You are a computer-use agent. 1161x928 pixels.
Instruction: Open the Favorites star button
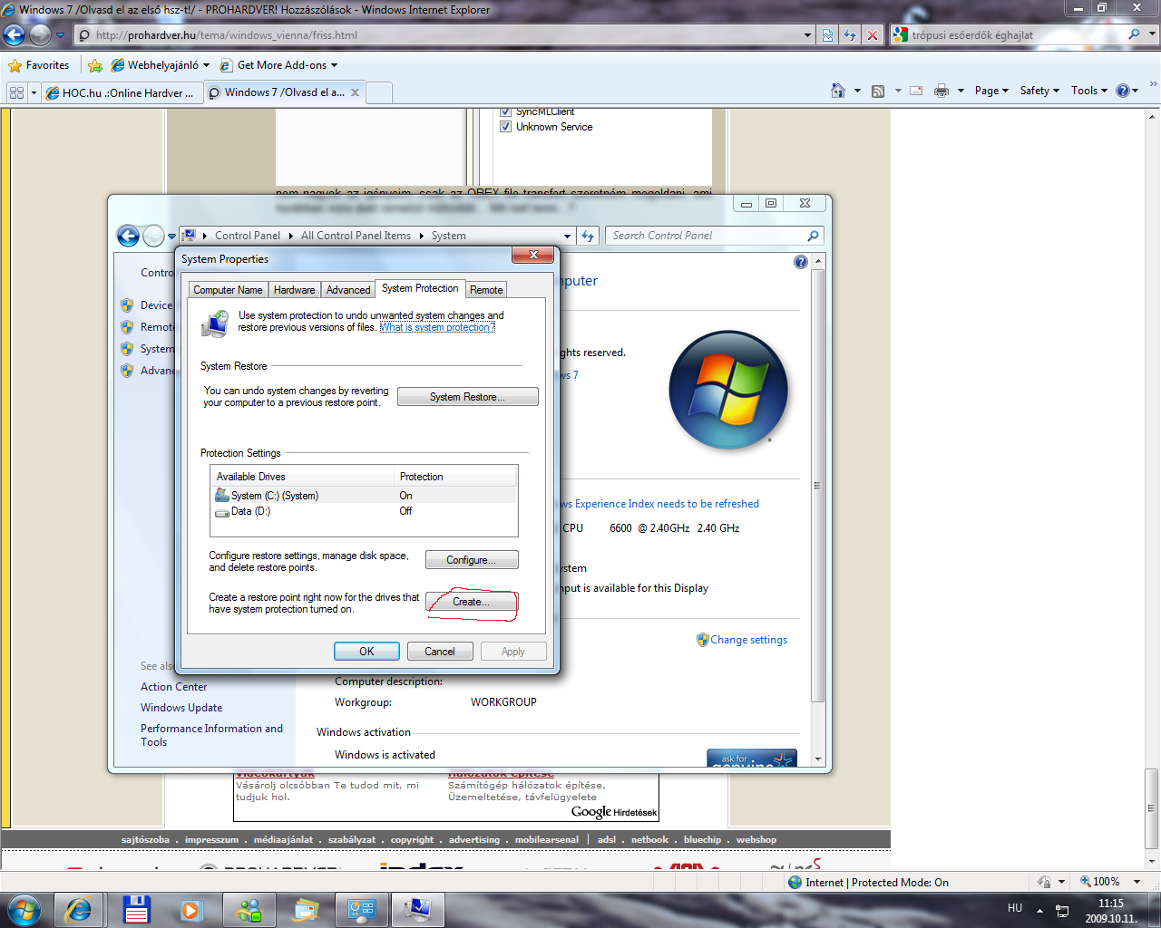(38, 65)
